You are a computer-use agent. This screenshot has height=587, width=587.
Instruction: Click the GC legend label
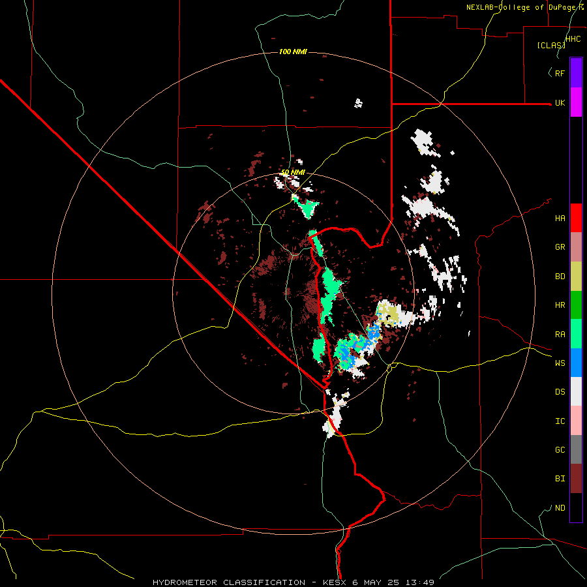[560, 450]
